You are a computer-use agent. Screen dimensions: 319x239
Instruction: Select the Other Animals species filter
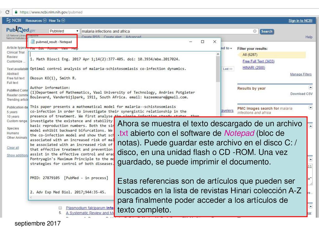tap(17, 138)
